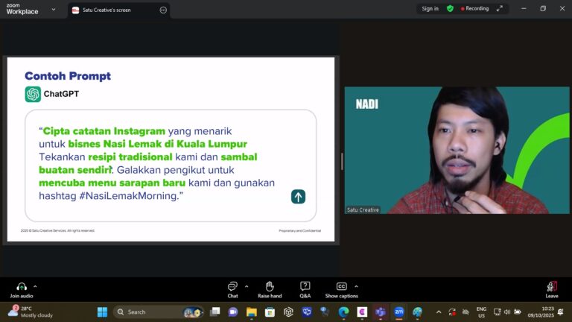Expand the Show captions options caret
572x322 pixels.
click(x=356, y=286)
